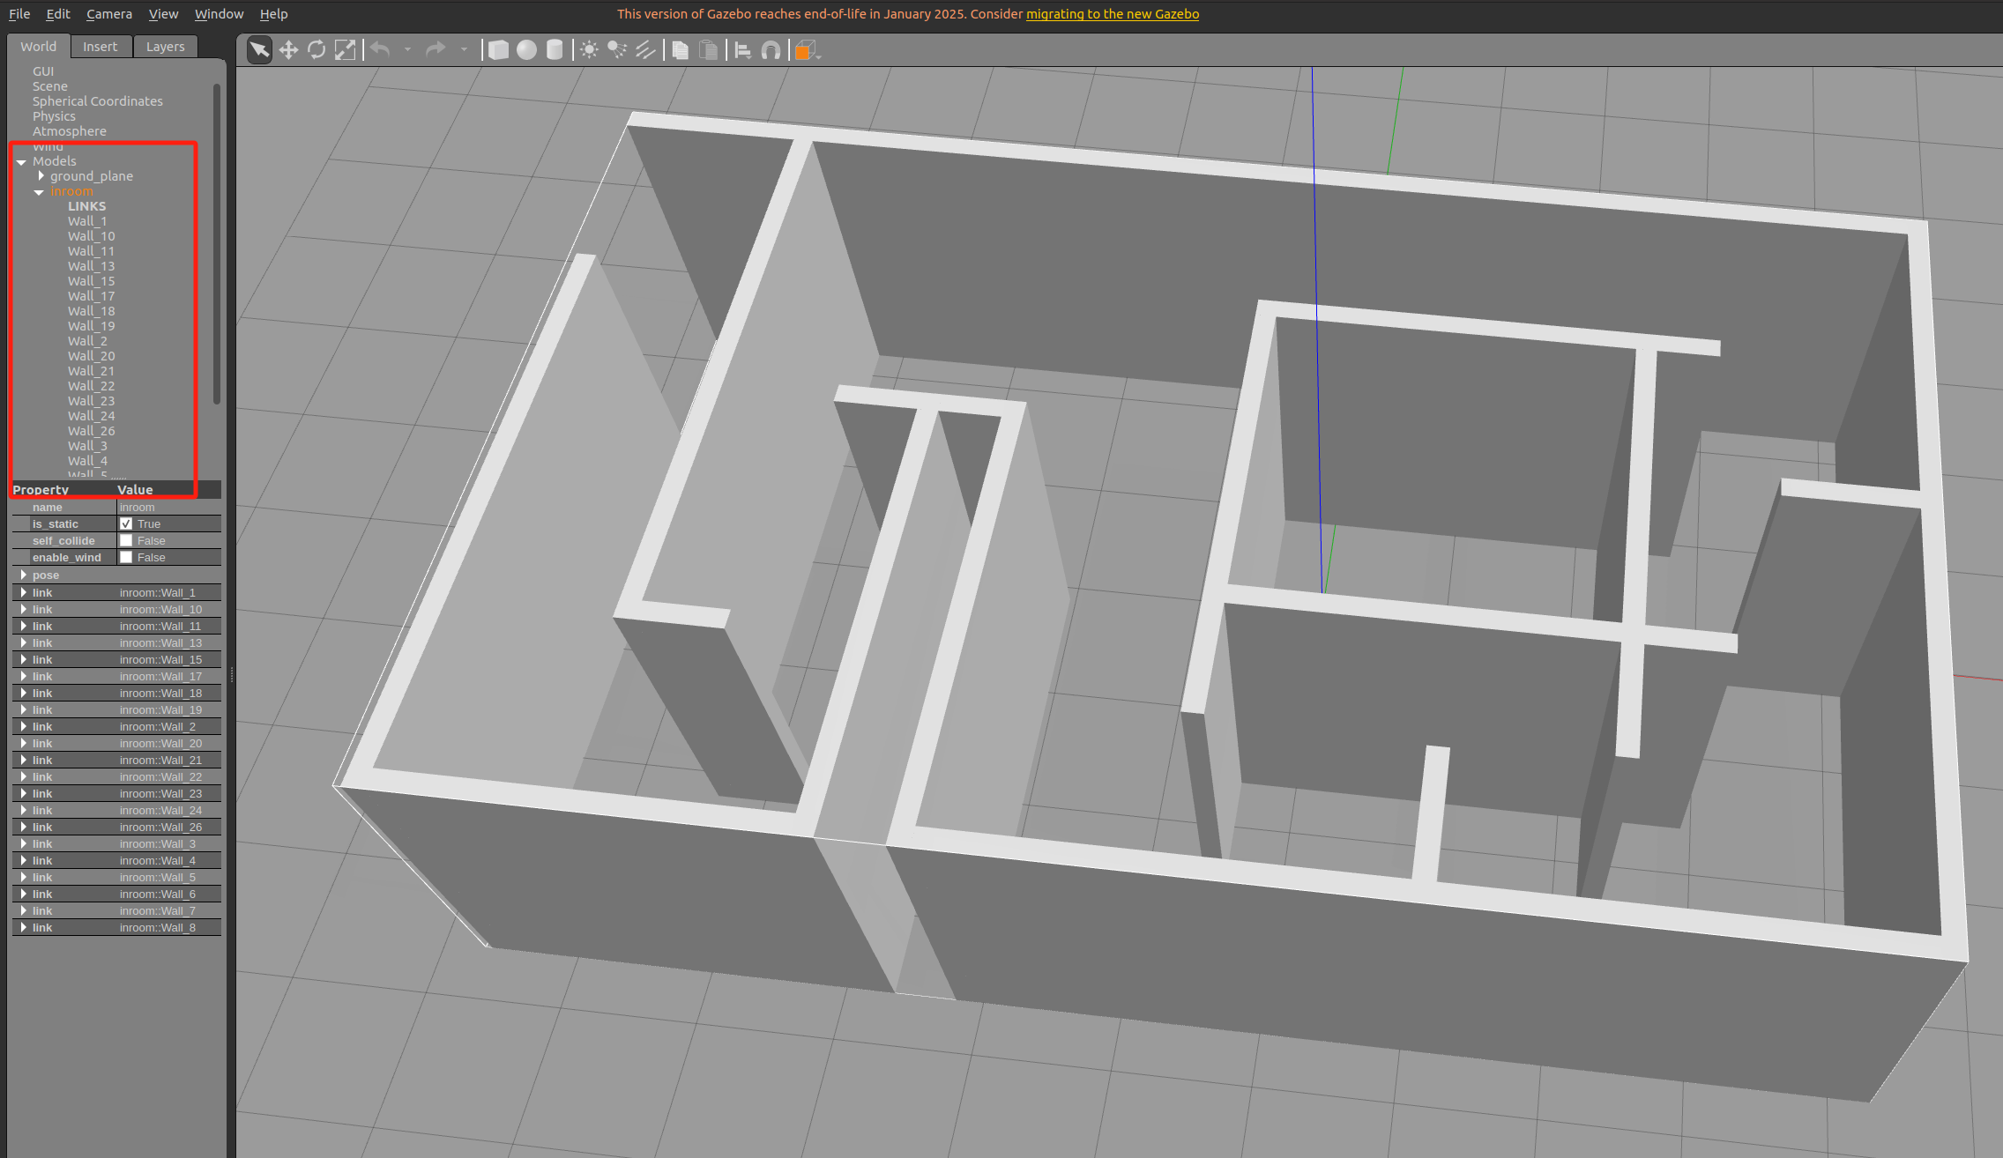Add a spot light
The width and height of the screenshot is (2003, 1158).
(617, 50)
